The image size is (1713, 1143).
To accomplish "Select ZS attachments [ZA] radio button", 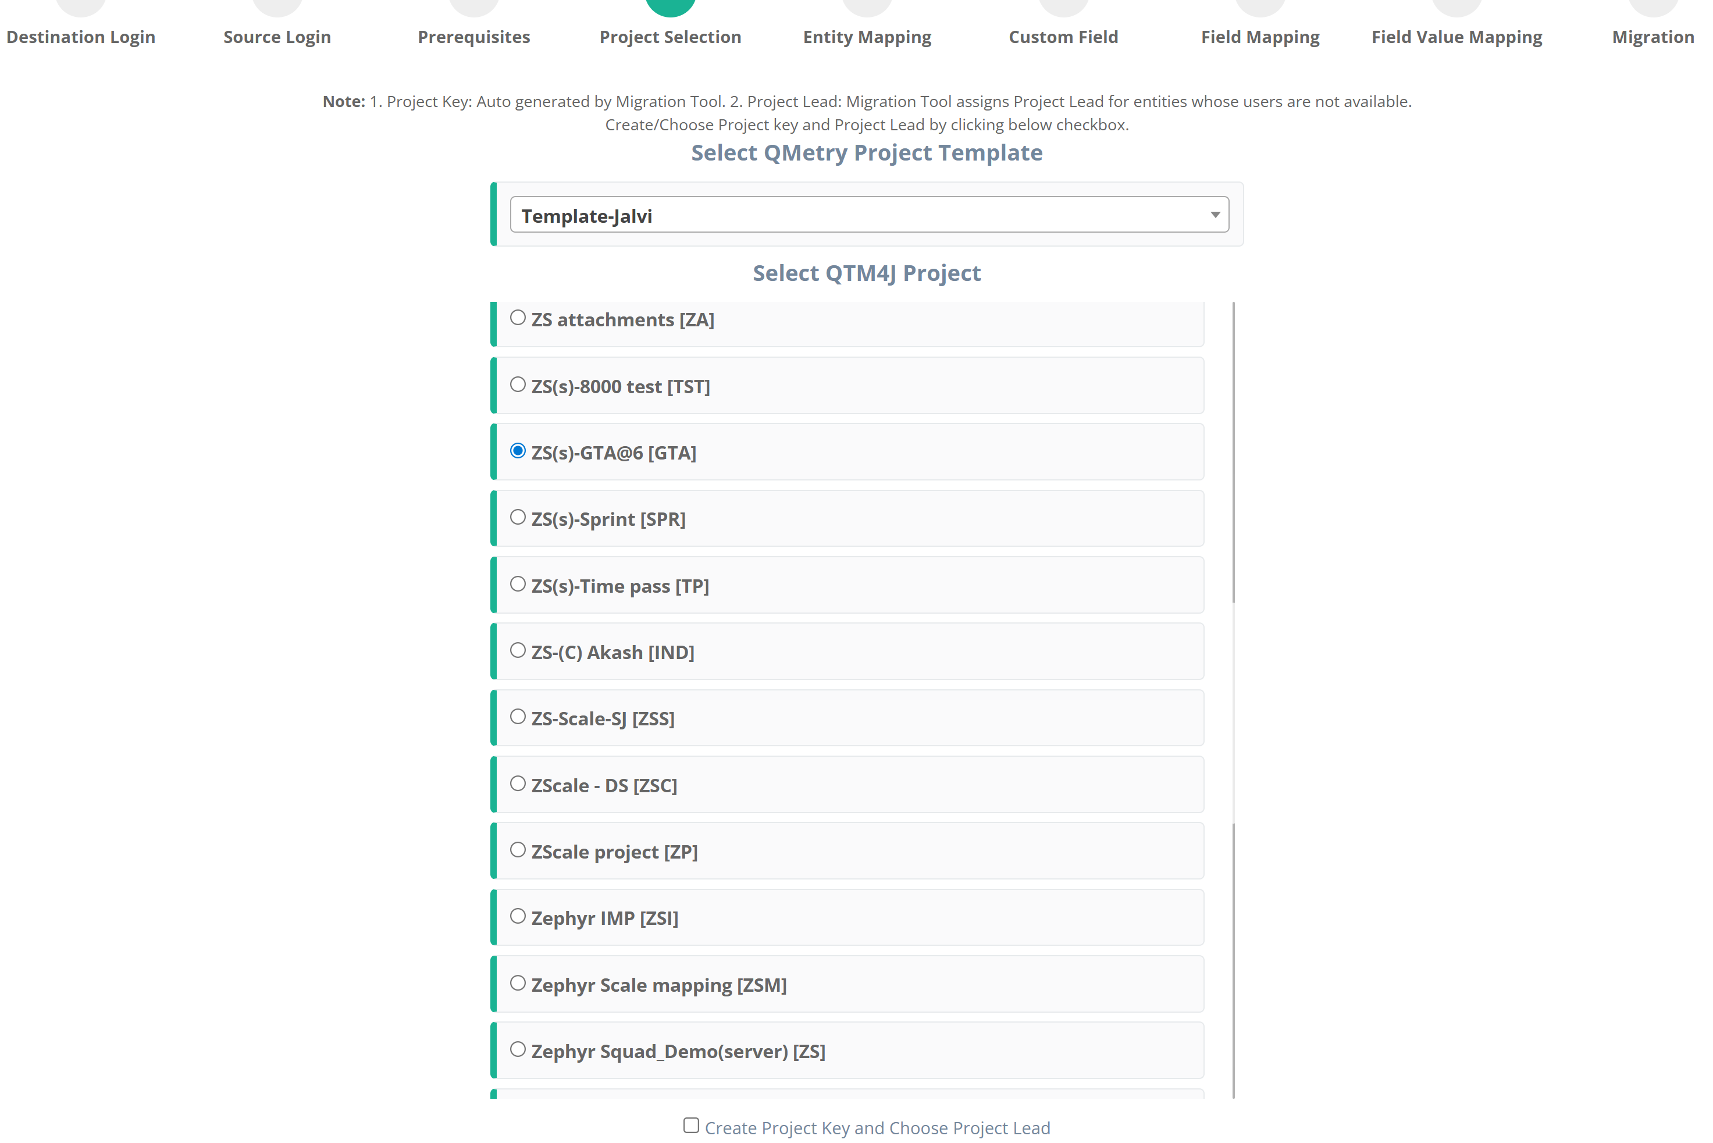I will pos(518,318).
